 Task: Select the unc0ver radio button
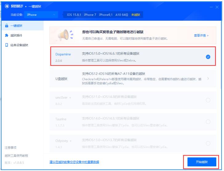tap(208, 100)
